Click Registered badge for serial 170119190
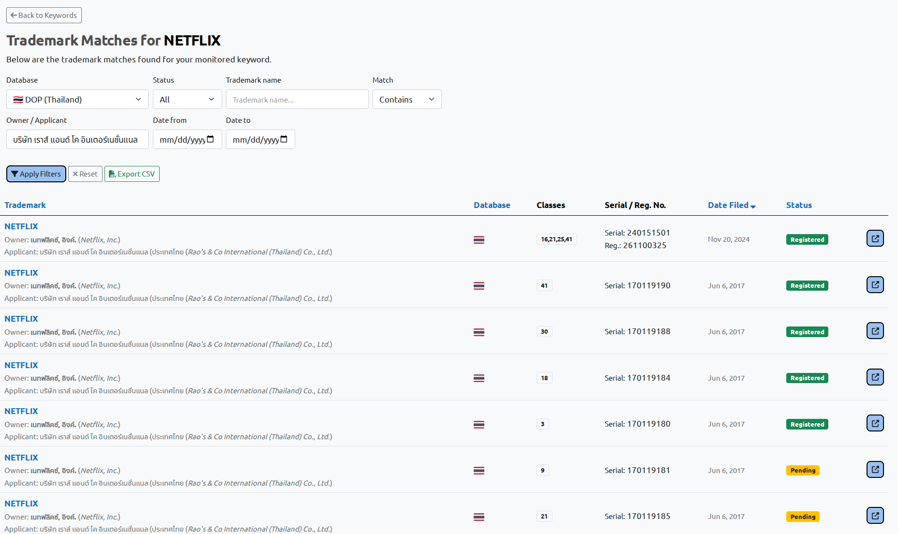Image resolution: width=898 pixels, height=534 pixels. pyautogui.click(x=807, y=285)
